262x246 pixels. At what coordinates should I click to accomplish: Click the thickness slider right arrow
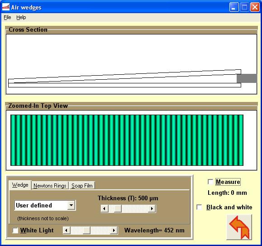(x=152, y=208)
